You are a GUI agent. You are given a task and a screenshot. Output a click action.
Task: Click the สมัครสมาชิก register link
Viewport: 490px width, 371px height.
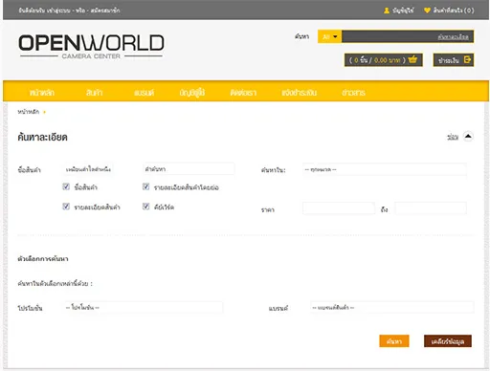pyautogui.click(x=105, y=11)
